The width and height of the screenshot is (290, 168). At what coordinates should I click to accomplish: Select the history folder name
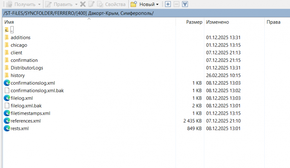(x=18, y=76)
